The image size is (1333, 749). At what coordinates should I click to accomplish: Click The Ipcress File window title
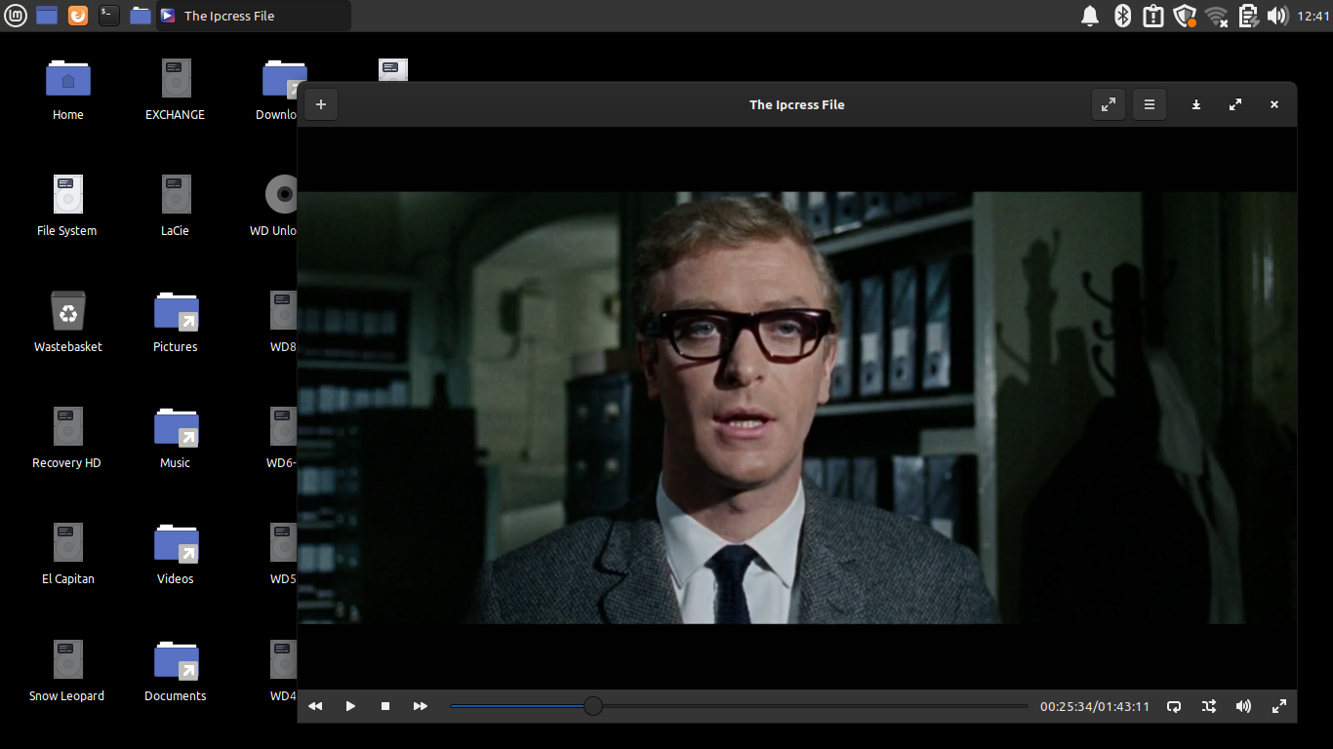797,104
